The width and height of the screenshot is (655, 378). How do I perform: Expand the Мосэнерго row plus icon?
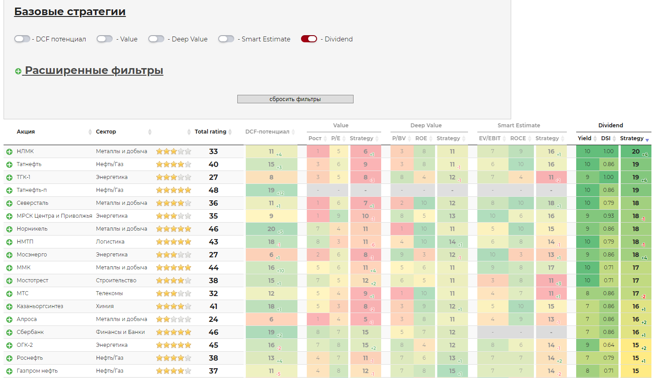point(9,255)
